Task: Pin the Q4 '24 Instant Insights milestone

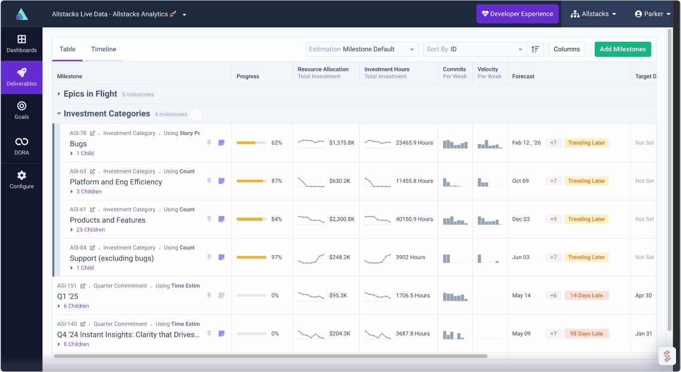Action: coord(209,334)
